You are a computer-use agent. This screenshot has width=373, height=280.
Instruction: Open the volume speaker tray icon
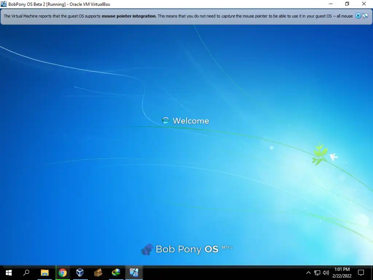point(326,273)
